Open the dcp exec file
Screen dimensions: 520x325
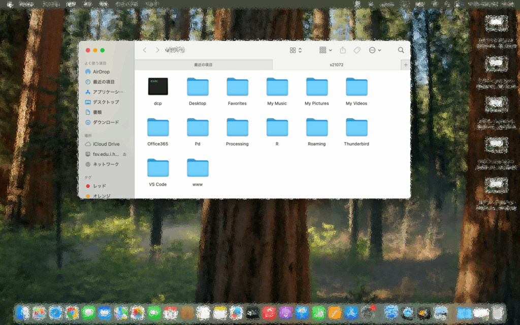tap(158, 87)
